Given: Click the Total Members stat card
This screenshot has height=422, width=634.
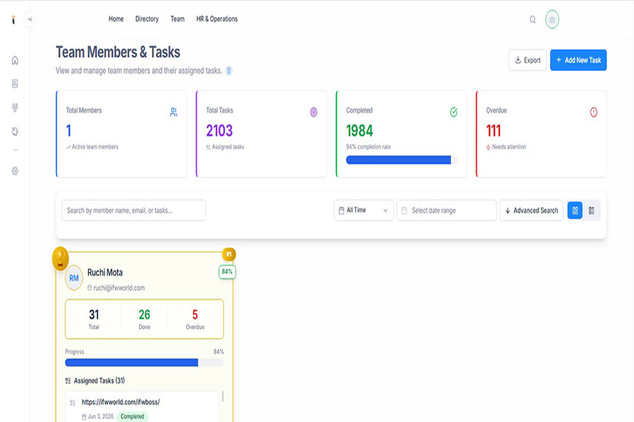Looking at the screenshot, I should 121,134.
